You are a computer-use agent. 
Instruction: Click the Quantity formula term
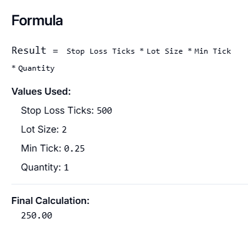(x=36, y=68)
